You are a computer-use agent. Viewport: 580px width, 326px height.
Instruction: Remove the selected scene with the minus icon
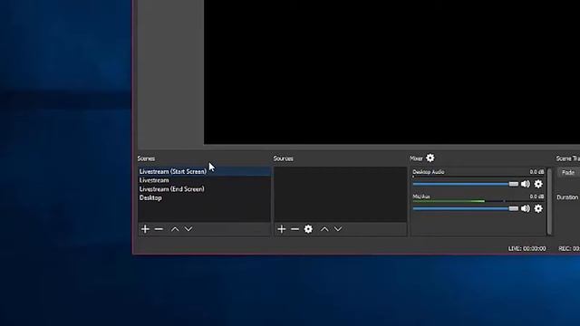click(159, 229)
